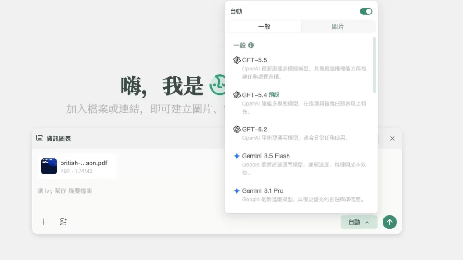The height and width of the screenshot is (260, 463).
Task: Click the Gemini 3.5 Flash description text
Action: coord(304,169)
